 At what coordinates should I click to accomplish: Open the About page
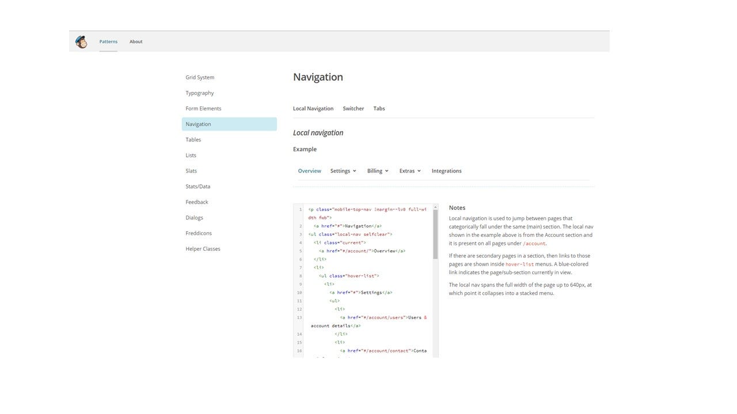click(136, 41)
